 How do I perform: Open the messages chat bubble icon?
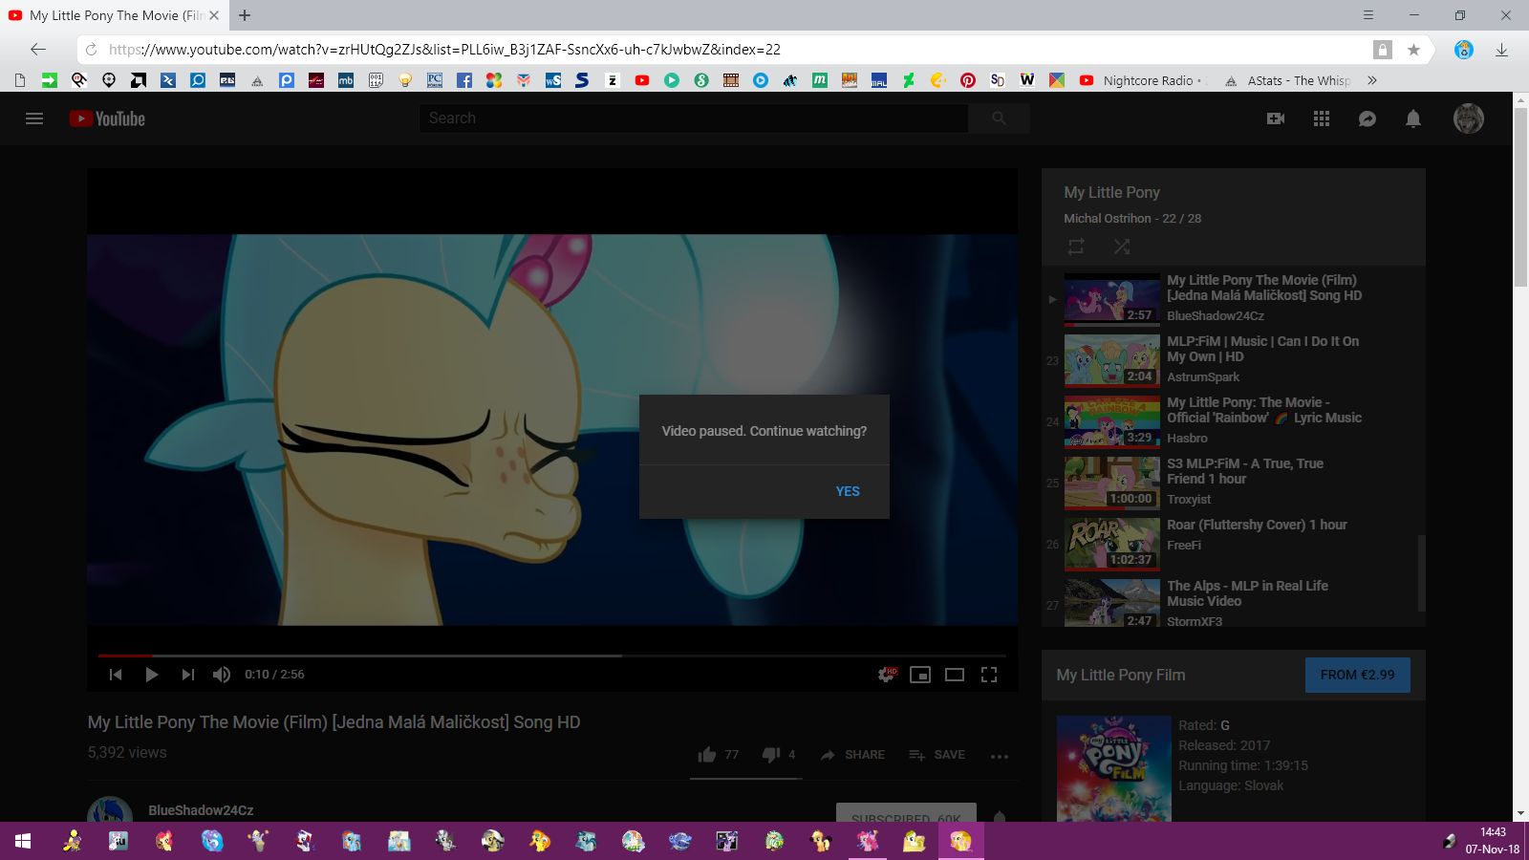coord(1367,118)
